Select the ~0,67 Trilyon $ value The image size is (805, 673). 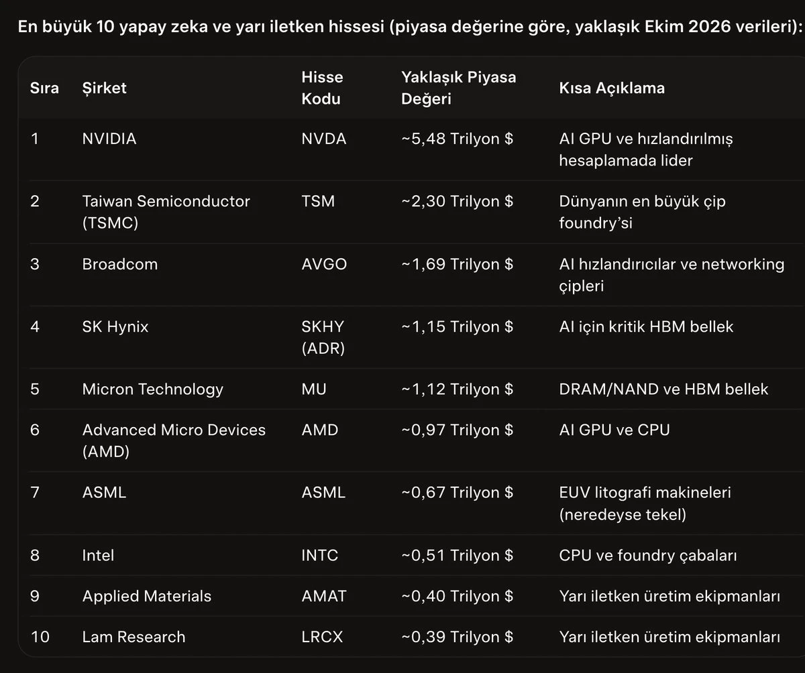[x=458, y=493]
